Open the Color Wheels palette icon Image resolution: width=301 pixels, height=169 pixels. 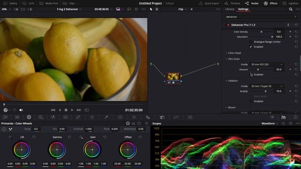(29, 117)
